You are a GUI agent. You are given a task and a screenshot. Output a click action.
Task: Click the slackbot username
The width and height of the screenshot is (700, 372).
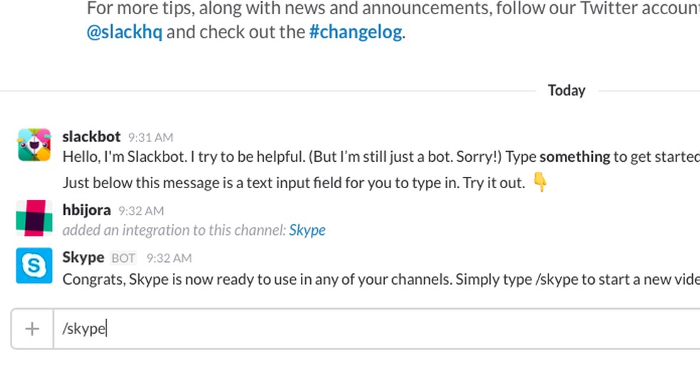[92, 136]
